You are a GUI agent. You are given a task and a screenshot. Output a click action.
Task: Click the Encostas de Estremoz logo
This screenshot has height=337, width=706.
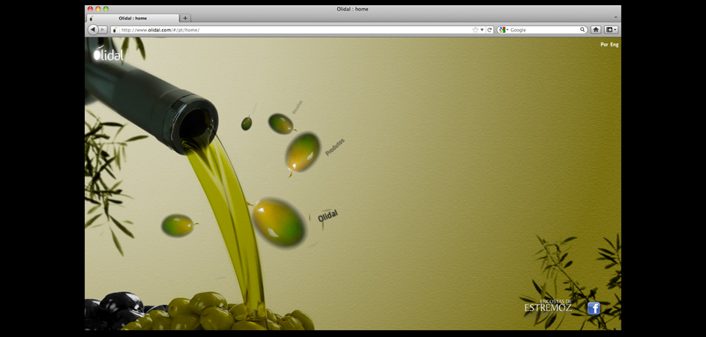pos(548,306)
